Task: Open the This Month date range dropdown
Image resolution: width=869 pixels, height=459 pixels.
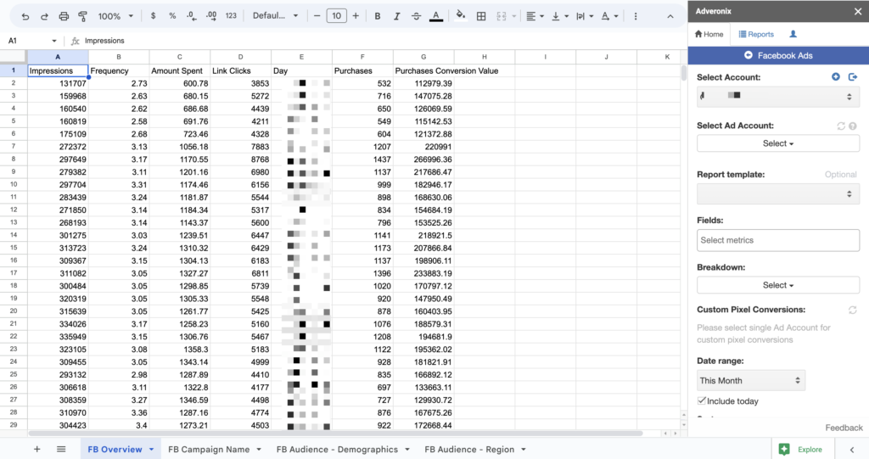Action: [751, 381]
